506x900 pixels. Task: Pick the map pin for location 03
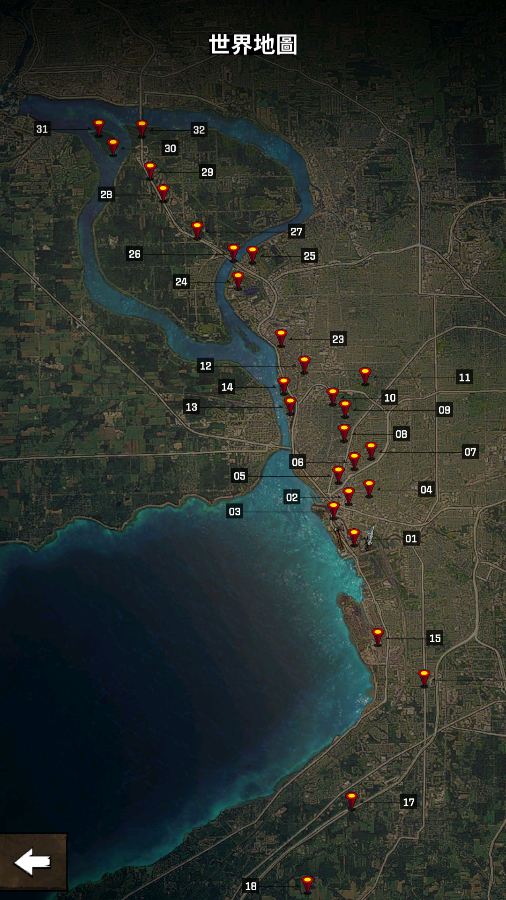[x=334, y=510]
